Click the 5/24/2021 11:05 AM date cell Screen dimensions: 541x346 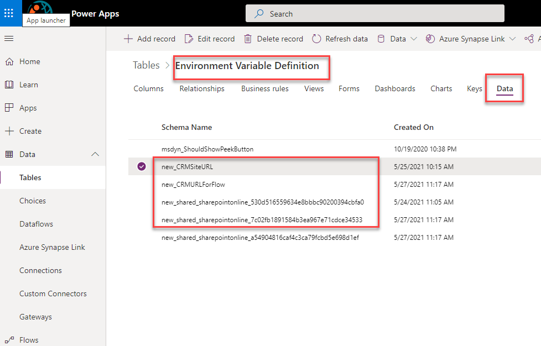[x=424, y=202]
